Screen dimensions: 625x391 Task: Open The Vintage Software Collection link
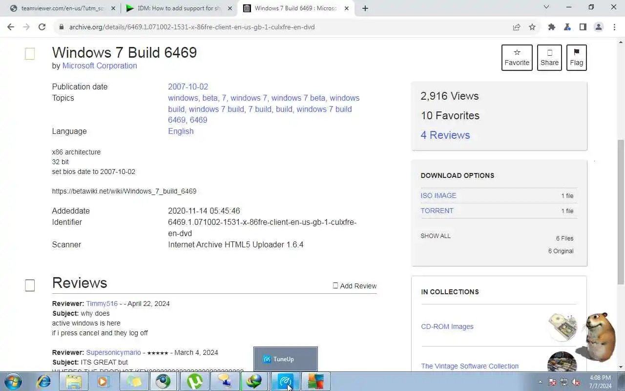470,366
